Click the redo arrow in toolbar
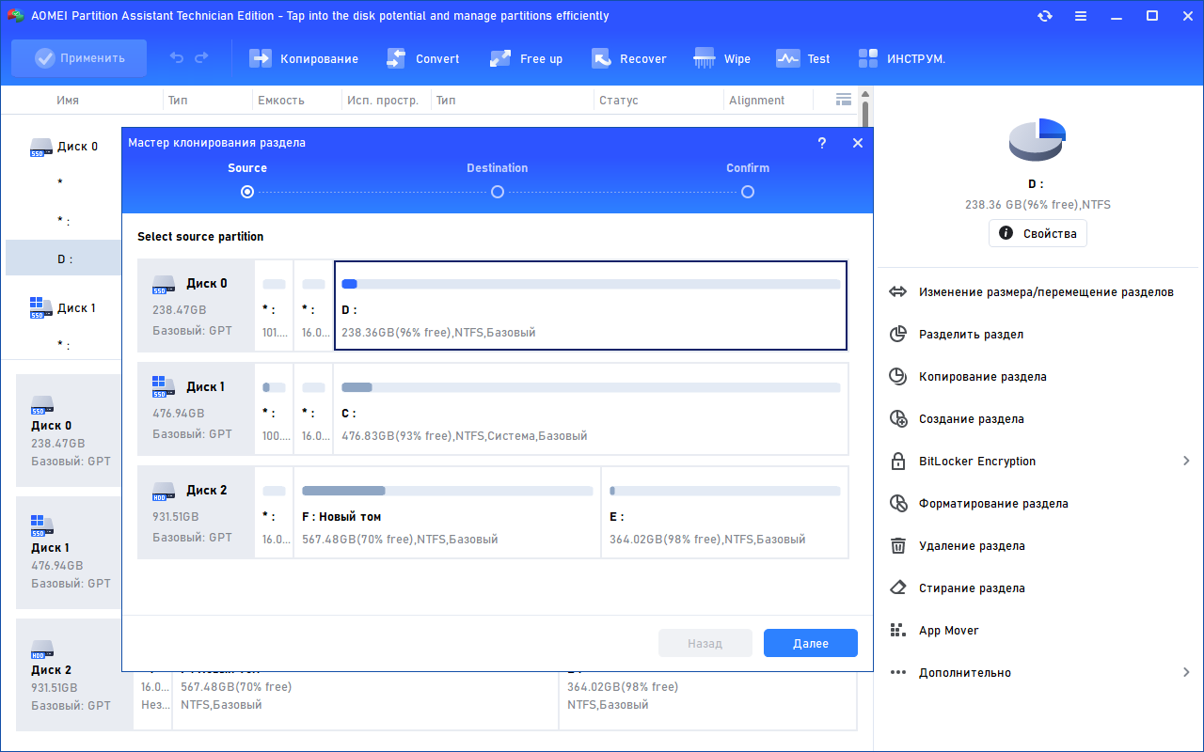 tap(201, 58)
